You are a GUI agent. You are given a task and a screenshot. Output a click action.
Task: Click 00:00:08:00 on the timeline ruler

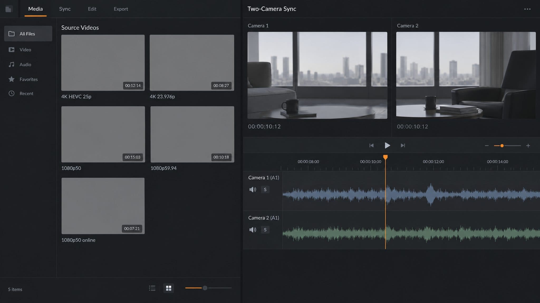308,161
